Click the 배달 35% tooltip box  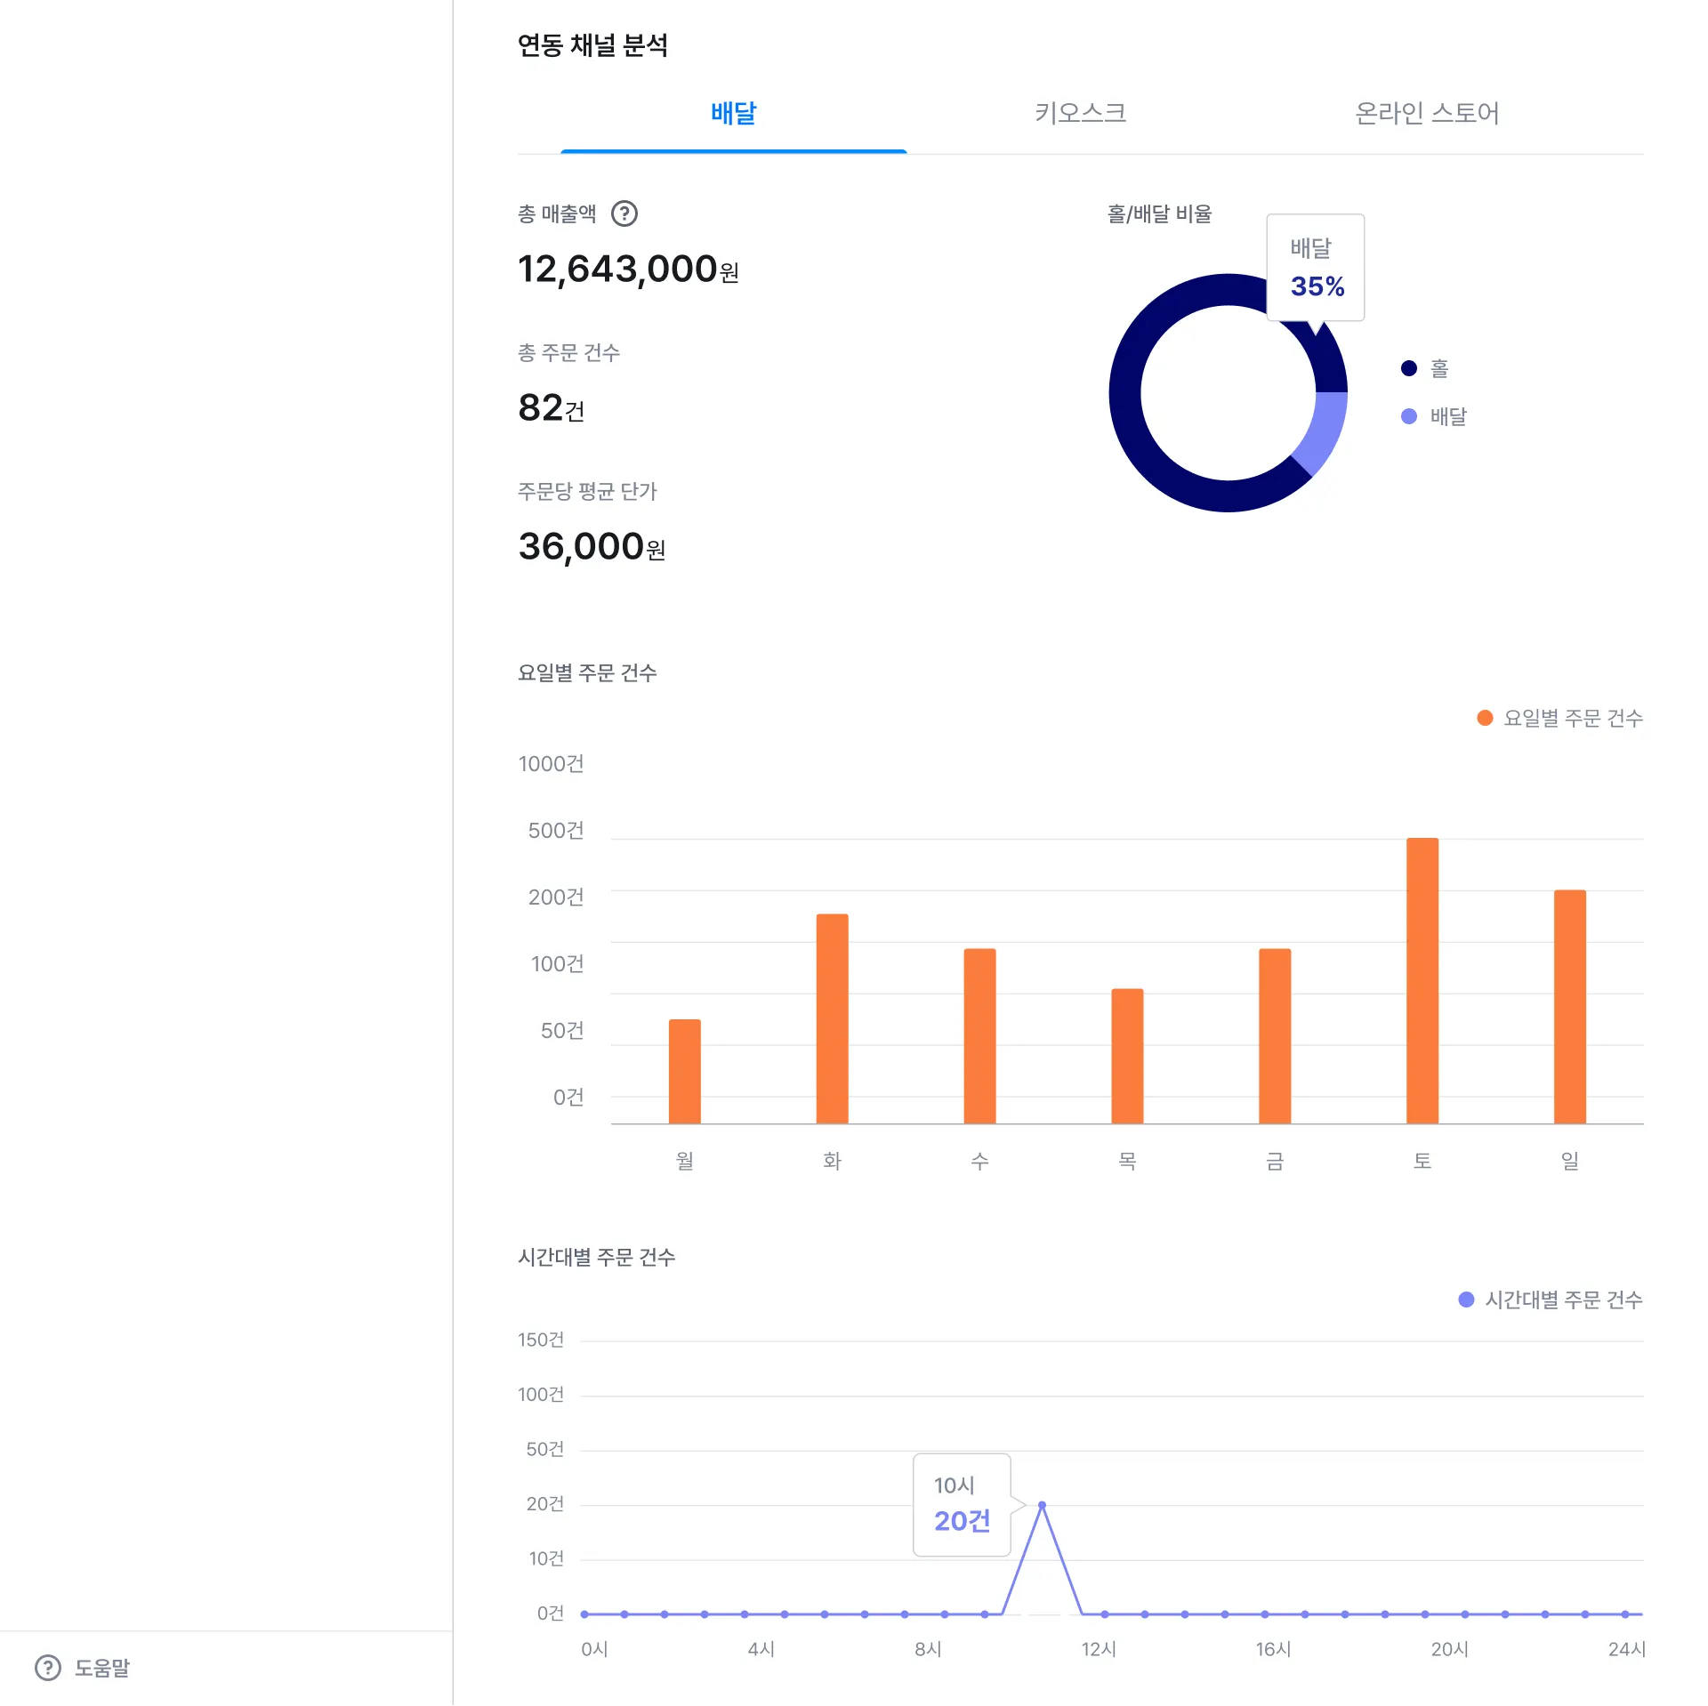pos(1315,267)
